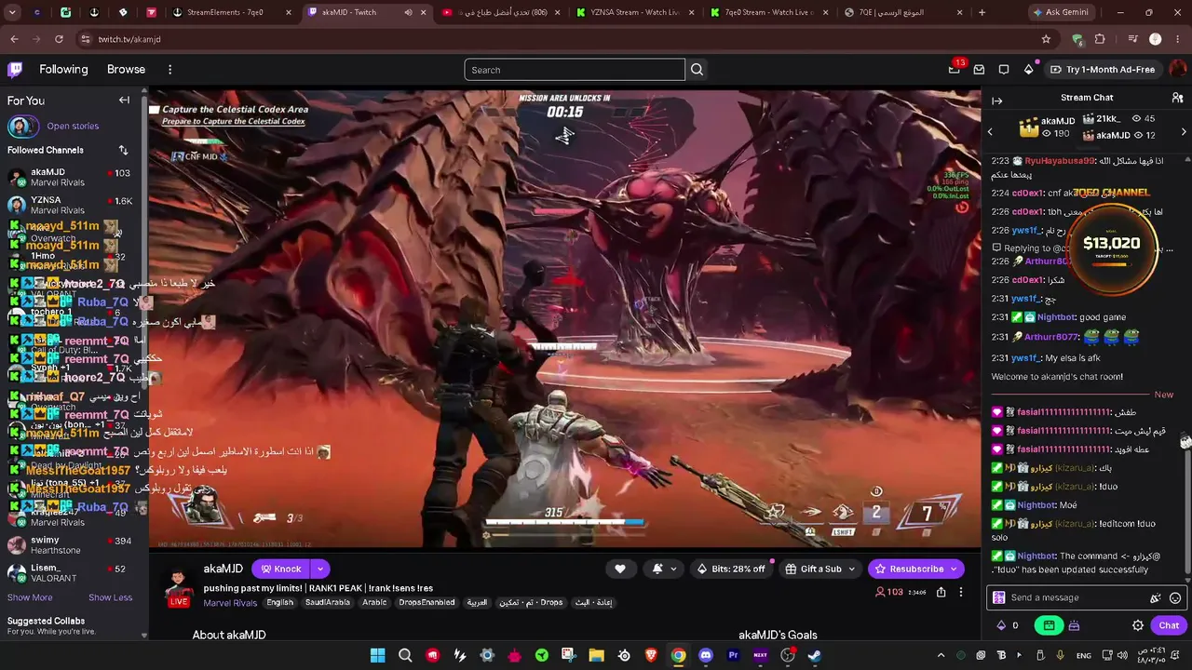This screenshot has height=670, width=1192.
Task: Collapse the For You sidebar
Action: coord(124,100)
